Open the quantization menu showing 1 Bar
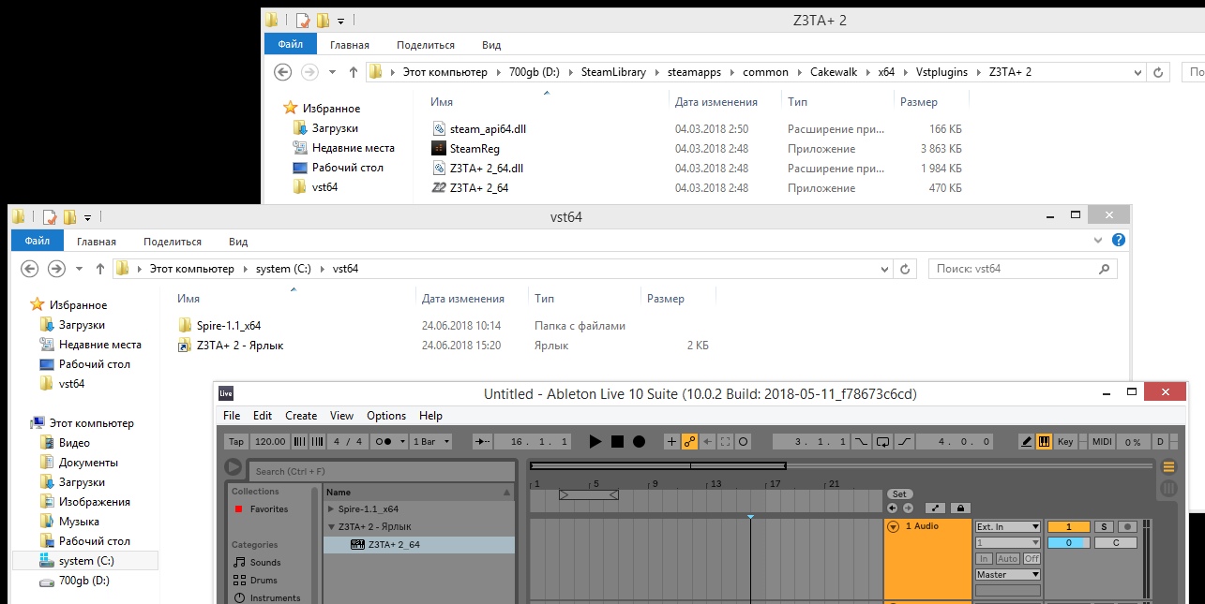Image resolution: width=1205 pixels, height=604 pixels. coord(432,441)
